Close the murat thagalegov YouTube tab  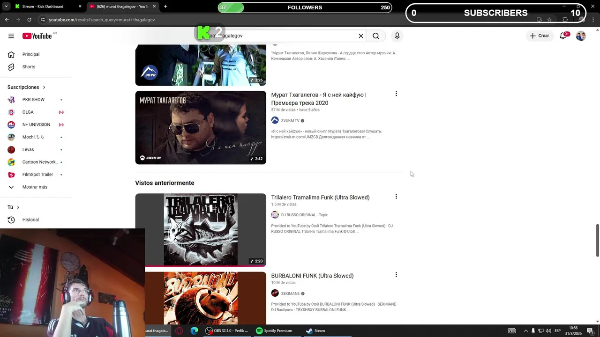pyautogui.click(x=154, y=7)
